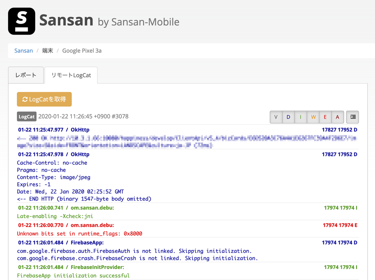Open the 端末 breadcrumb item
Viewport: 375px width, 280px height.
48,51
